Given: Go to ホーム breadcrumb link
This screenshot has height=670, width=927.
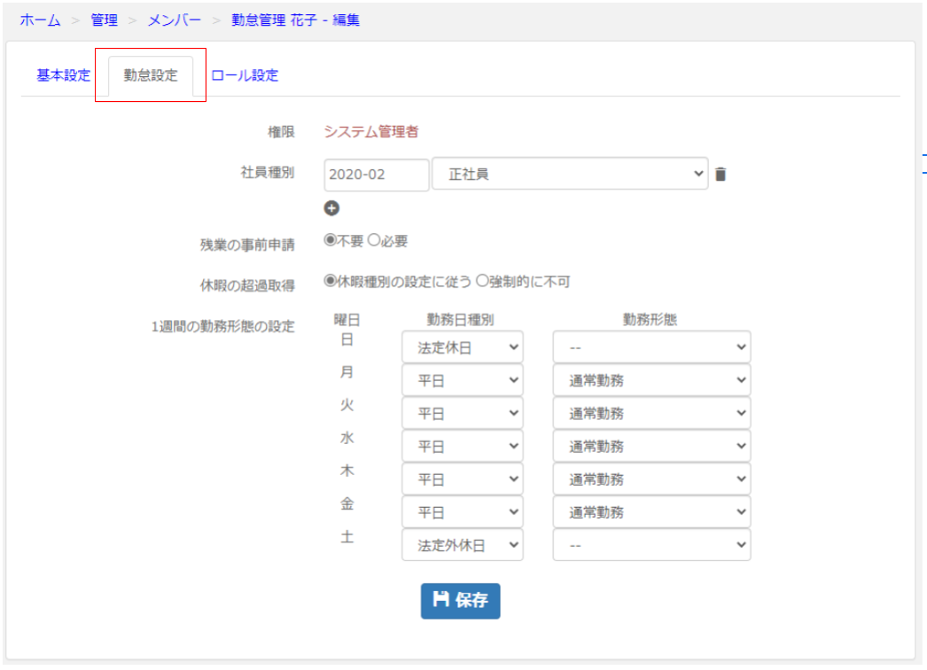Looking at the screenshot, I should coord(40,20).
